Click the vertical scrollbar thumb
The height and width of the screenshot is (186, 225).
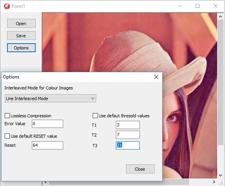221,82
